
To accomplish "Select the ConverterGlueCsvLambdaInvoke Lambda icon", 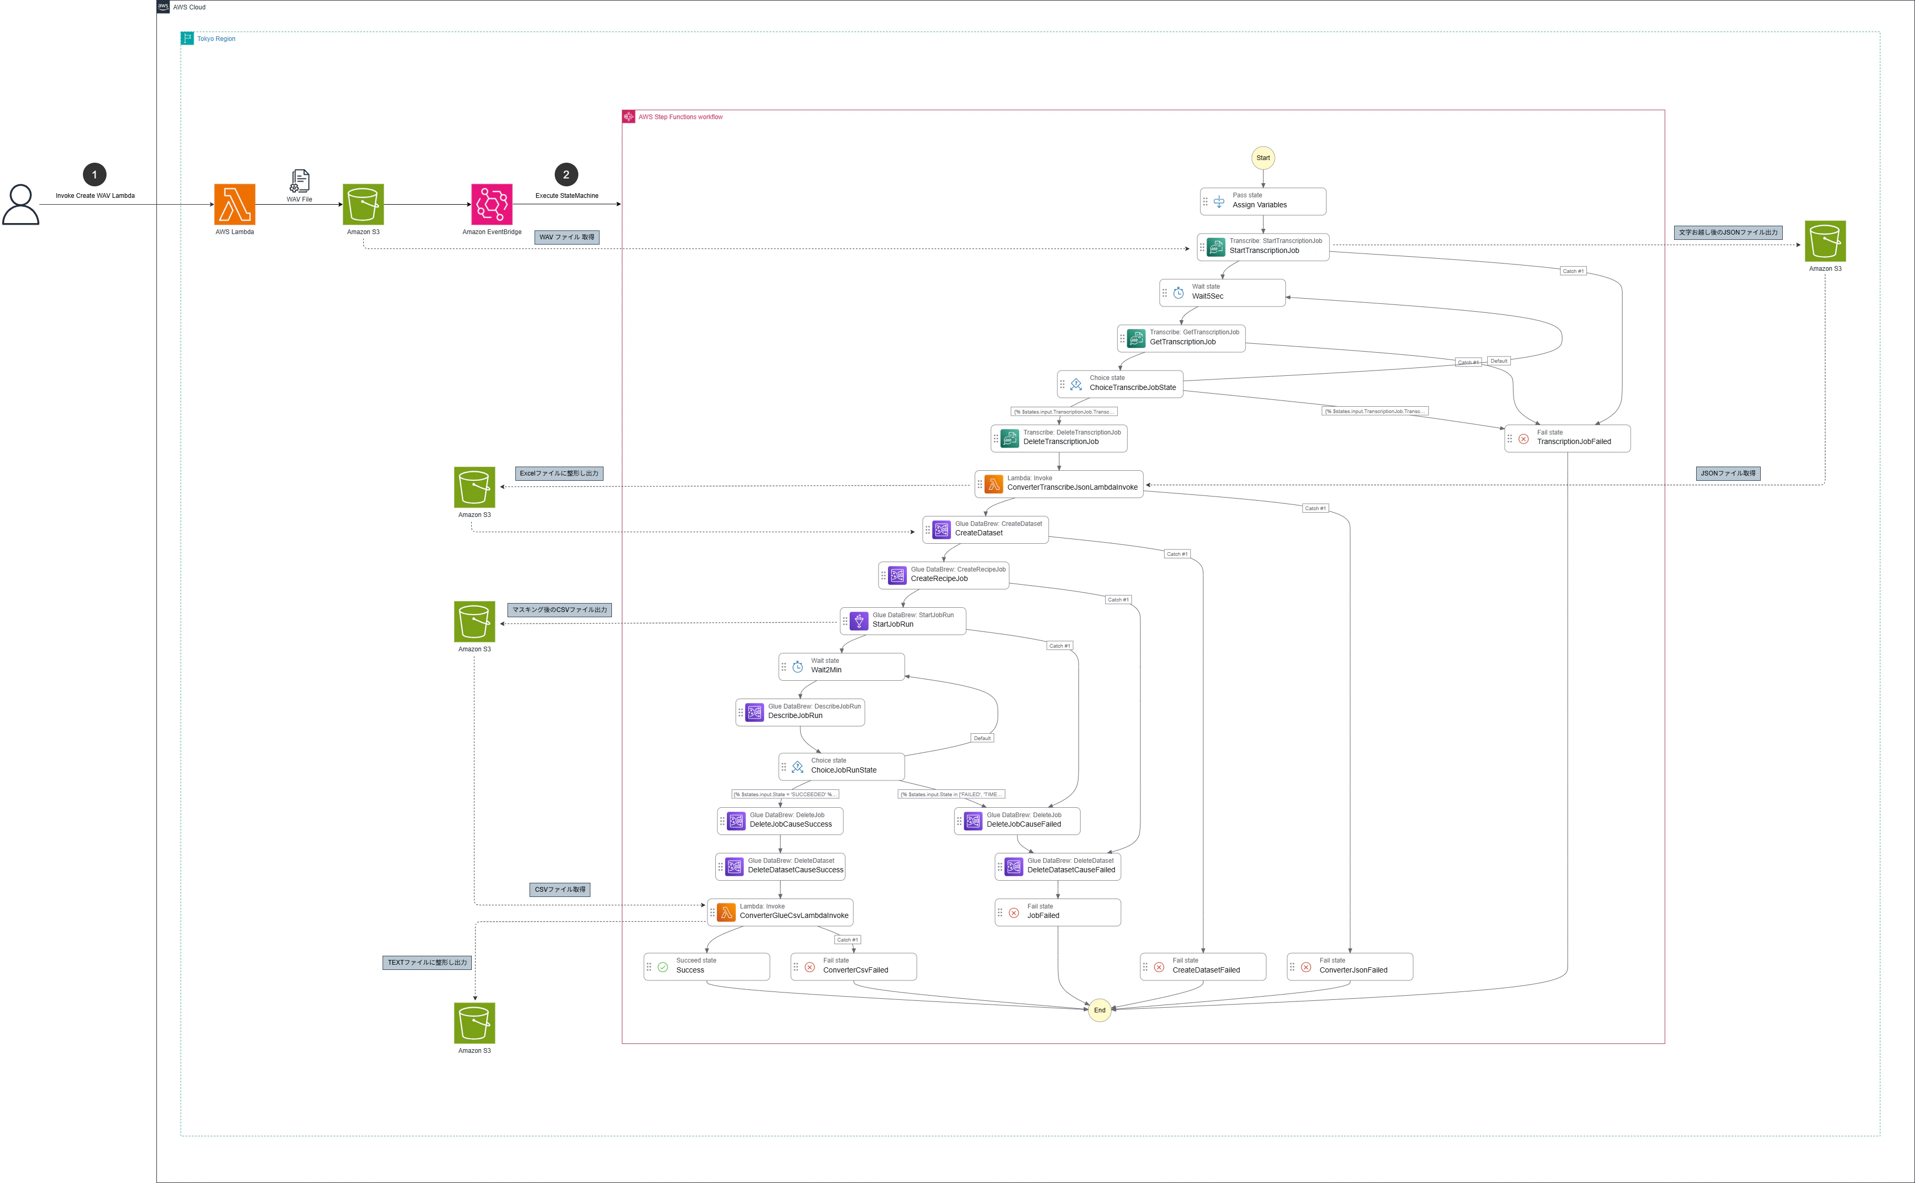I will point(727,912).
